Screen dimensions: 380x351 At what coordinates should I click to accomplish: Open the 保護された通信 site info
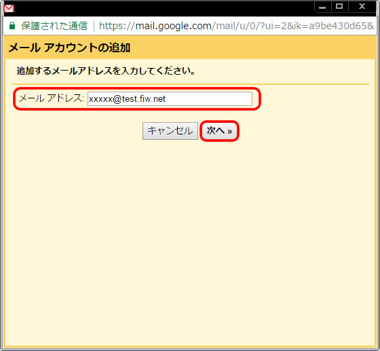(x=54, y=26)
